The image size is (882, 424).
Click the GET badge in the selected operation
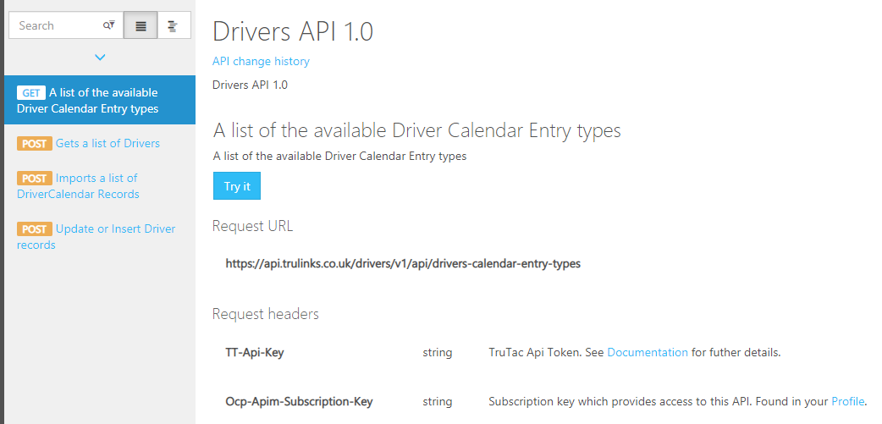(x=31, y=93)
